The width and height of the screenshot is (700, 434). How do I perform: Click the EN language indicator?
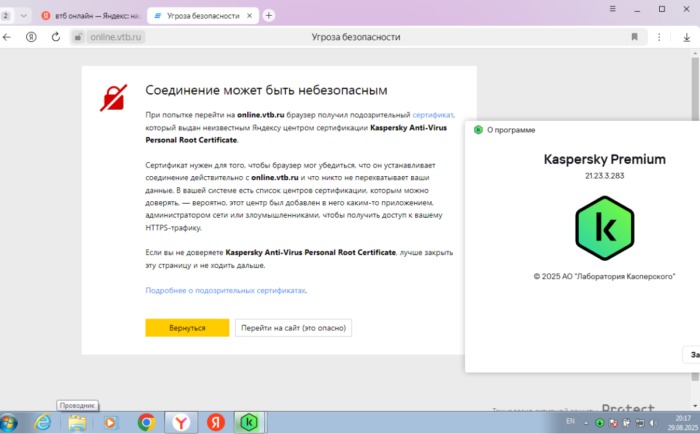coord(570,421)
